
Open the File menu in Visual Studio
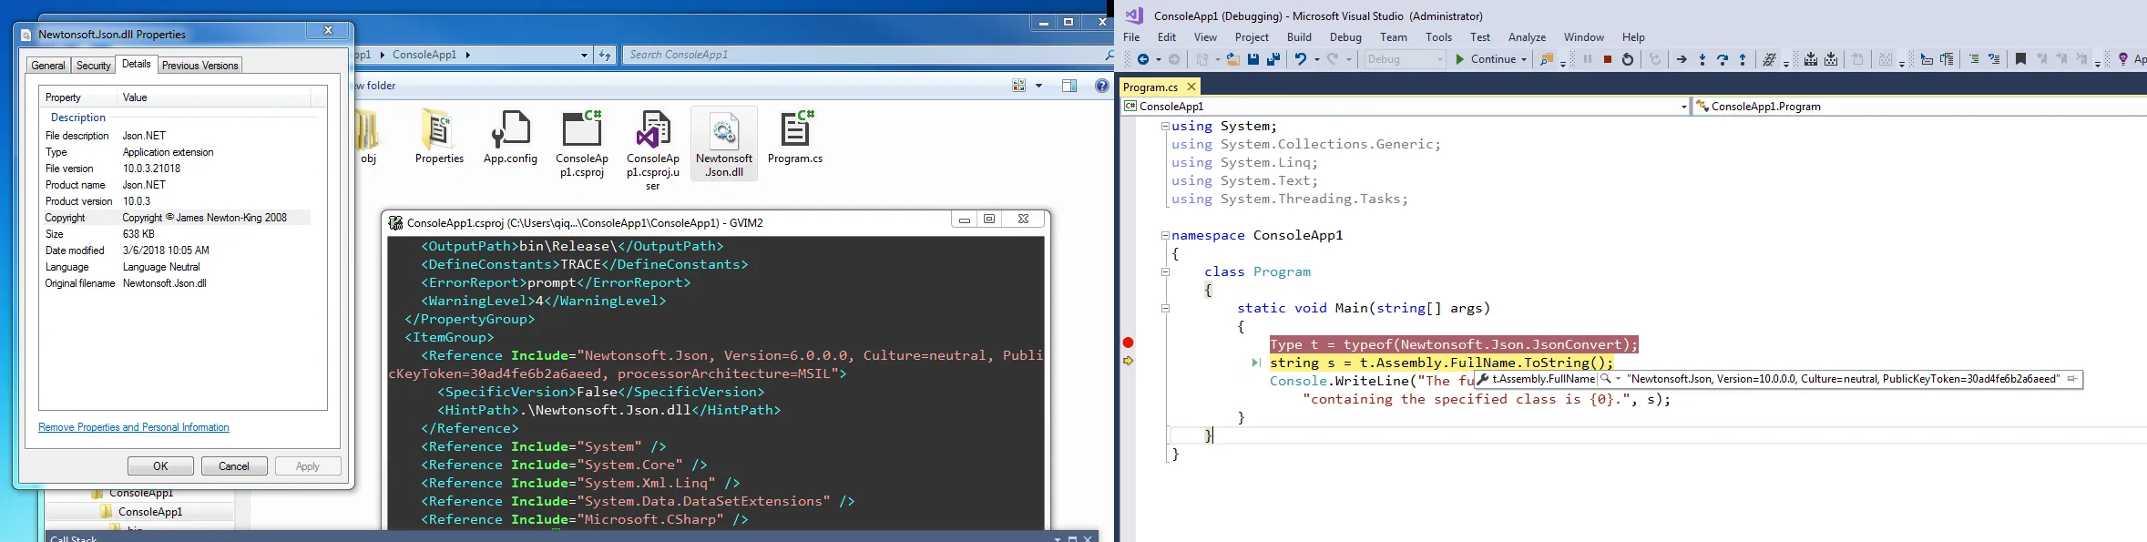(1131, 37)
